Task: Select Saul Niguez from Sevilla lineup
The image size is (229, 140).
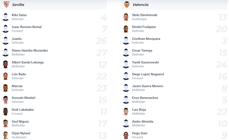Action: (20, 121)
